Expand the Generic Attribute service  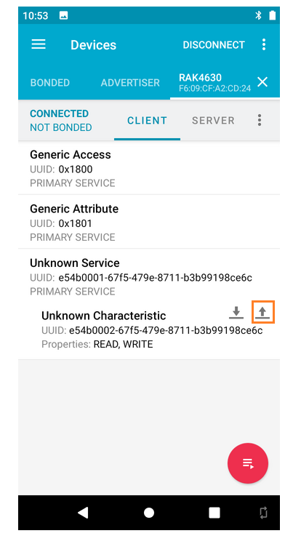click(149, 223)
